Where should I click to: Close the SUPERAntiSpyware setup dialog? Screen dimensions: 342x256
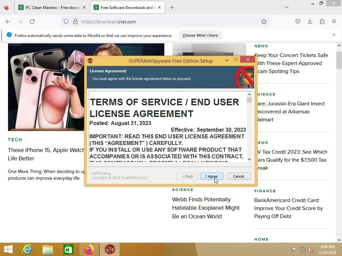[x=247, y=60]
